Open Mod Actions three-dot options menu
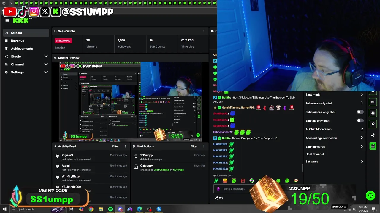Screen dimensions: 380x213 click(x=204, y=146)
